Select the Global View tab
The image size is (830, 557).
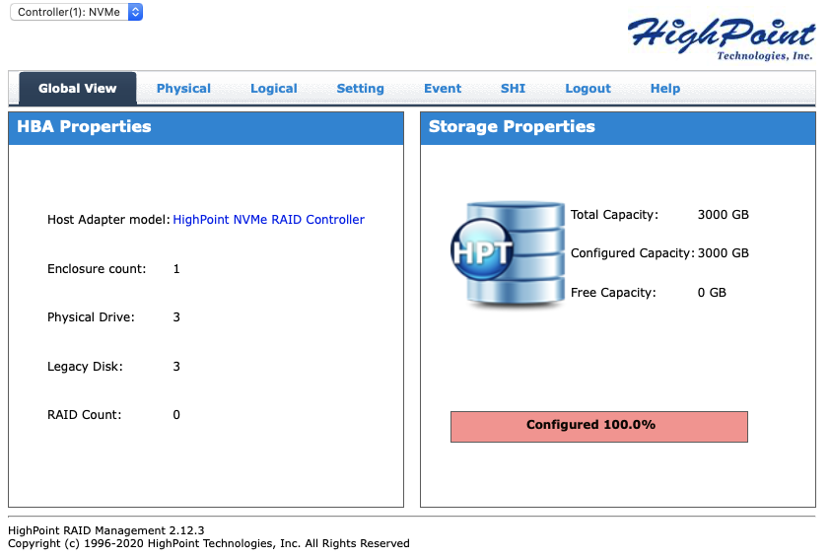click(x=77, y=89)
